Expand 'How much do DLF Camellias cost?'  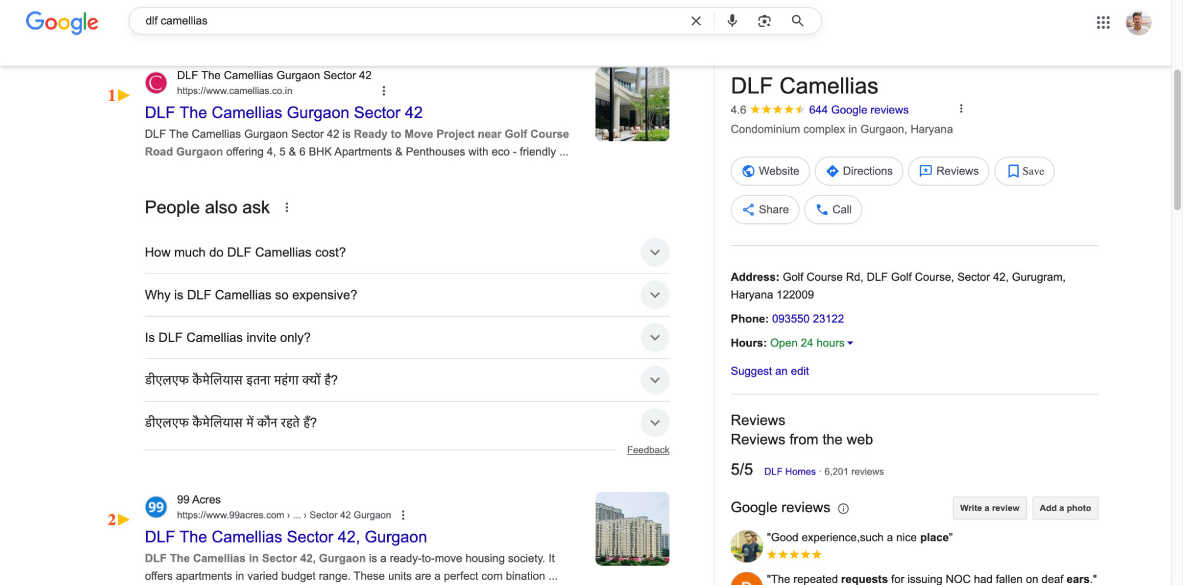pyautogui.click(x=407, y=252)
